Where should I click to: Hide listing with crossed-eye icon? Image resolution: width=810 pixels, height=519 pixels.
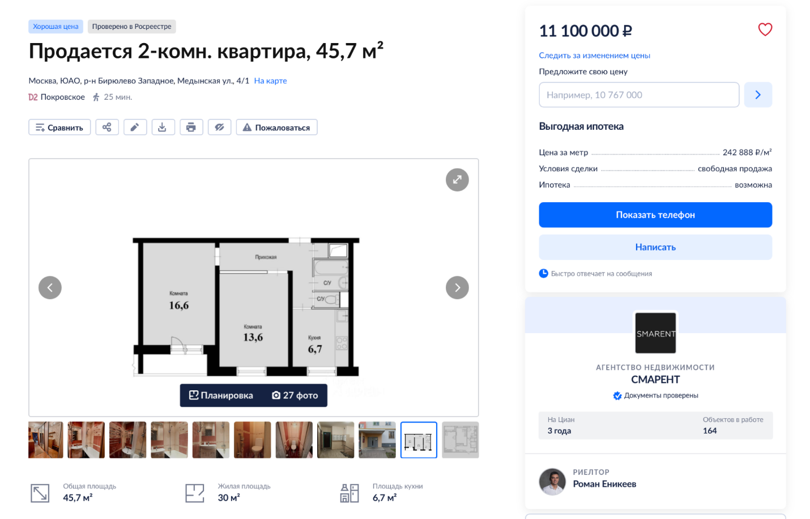click(219, 127)
